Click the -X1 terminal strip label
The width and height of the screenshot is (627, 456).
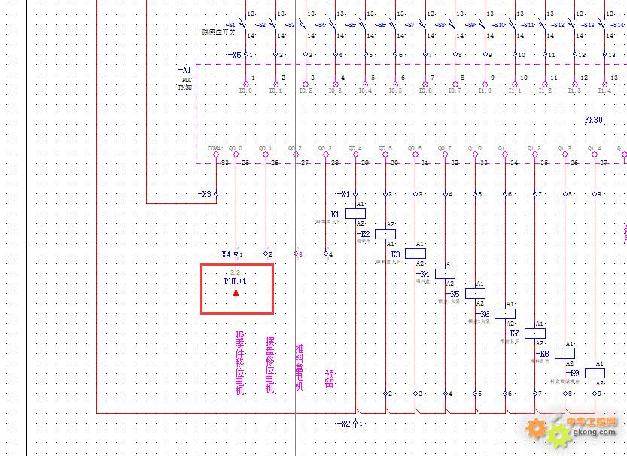click(x=343, y=194)
